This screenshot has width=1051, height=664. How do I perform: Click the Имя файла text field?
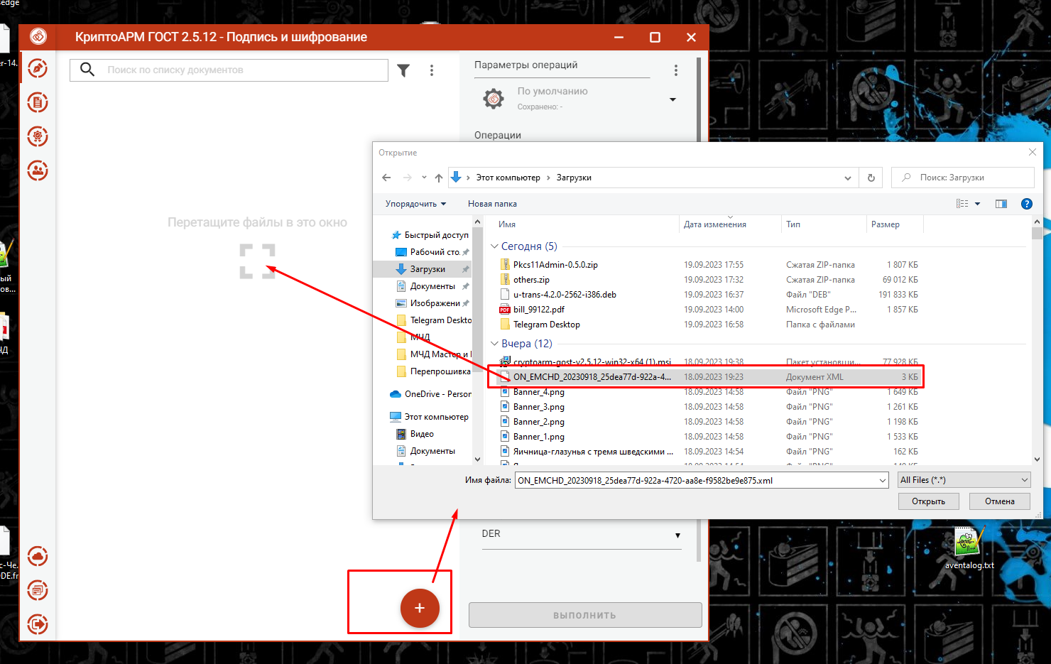tap(695, 481)
